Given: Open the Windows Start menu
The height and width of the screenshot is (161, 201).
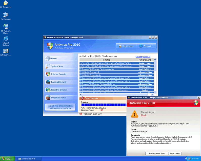Looking at the screenshot, I should click(x=7, y=159).
